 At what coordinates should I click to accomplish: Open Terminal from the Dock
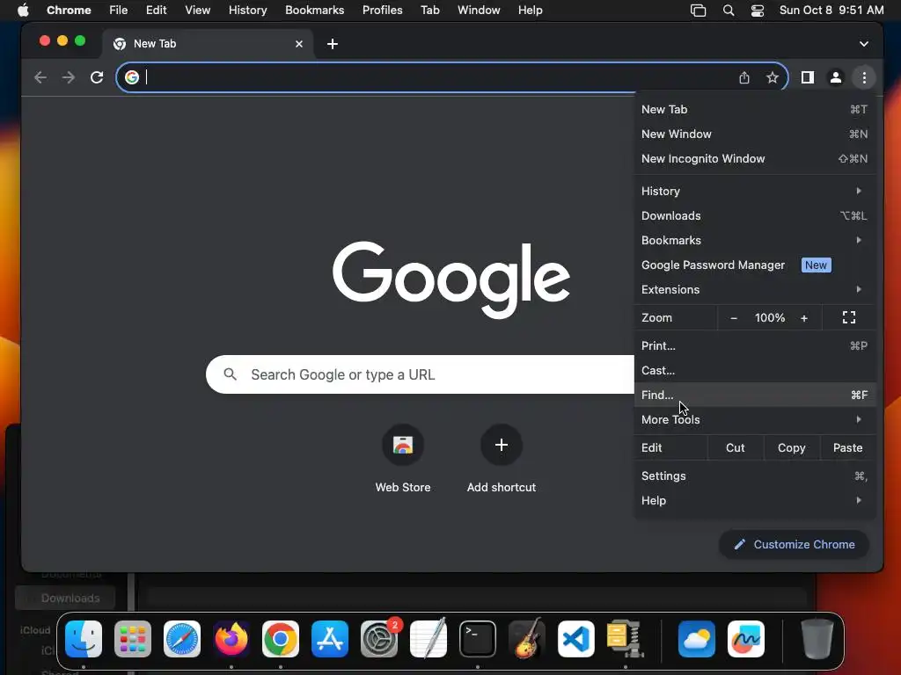coord(478,639)
